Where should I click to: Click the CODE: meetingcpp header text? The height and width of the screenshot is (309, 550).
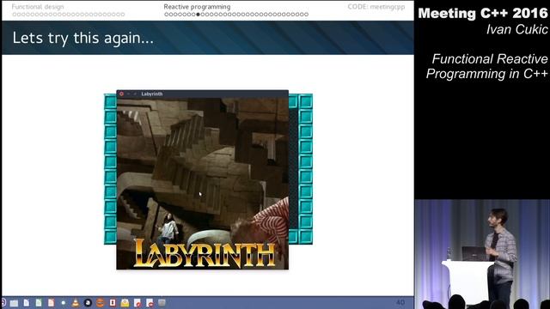376,7
